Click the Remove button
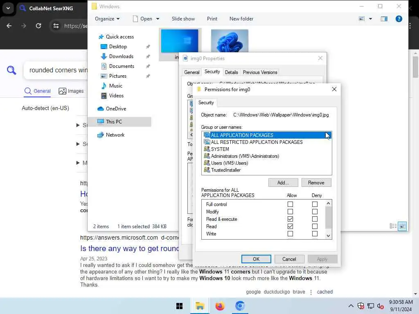 pyautogui.click(x=316, y=183)
